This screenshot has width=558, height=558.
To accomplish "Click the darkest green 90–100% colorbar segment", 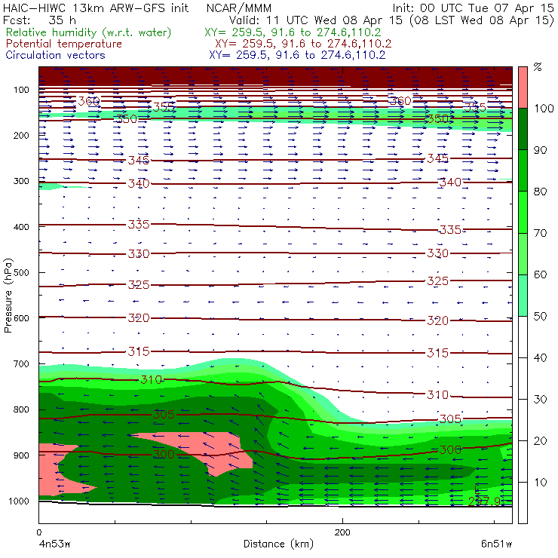I will [523, 129].
